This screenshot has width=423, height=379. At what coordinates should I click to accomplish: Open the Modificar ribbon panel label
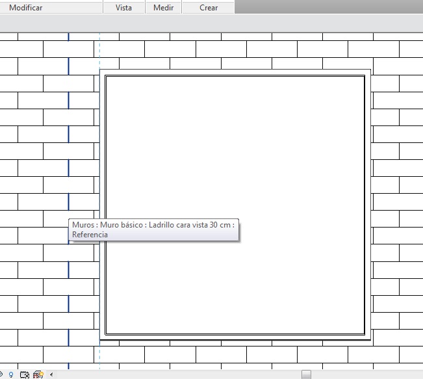point(25,8)
